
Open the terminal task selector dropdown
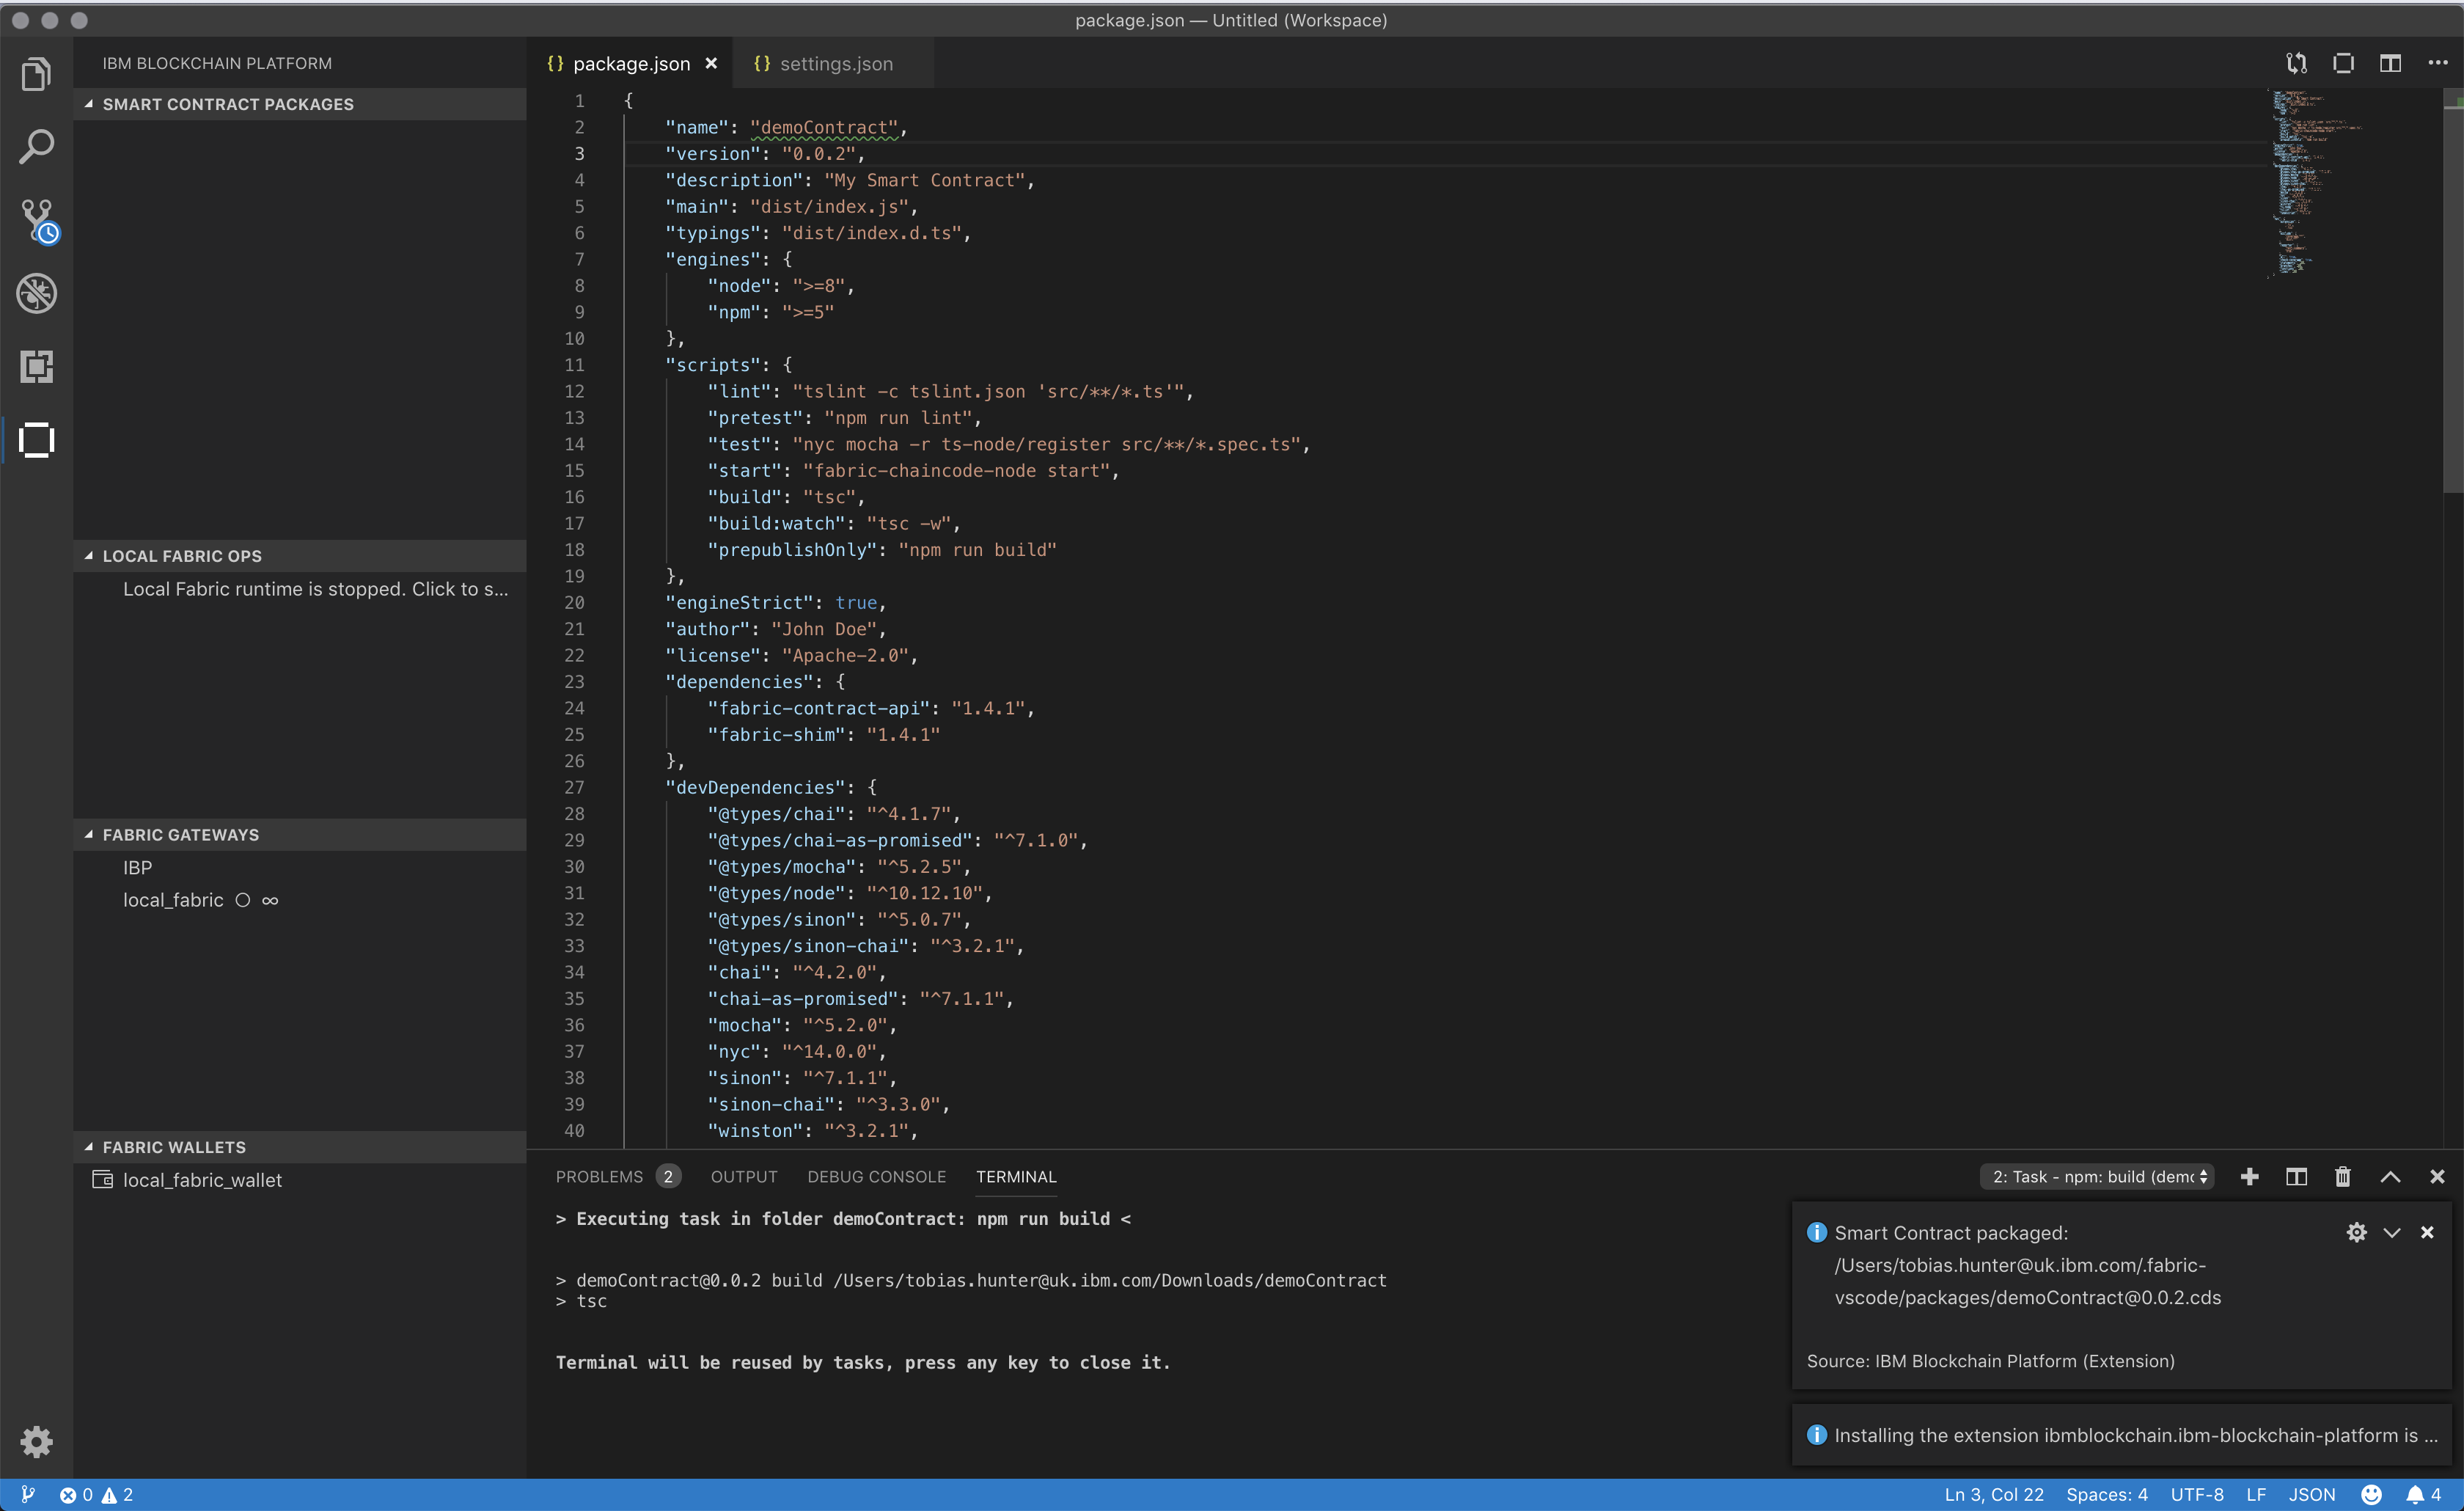point(2096,1176)
